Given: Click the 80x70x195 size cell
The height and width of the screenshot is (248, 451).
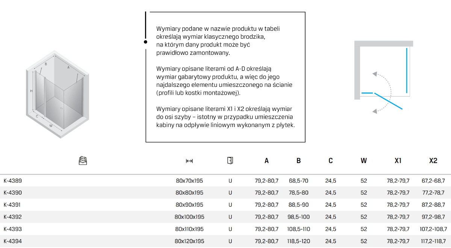Looking at the screenshot, I should tap(189, 181).
